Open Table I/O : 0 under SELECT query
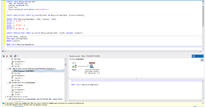 (18, 78)
